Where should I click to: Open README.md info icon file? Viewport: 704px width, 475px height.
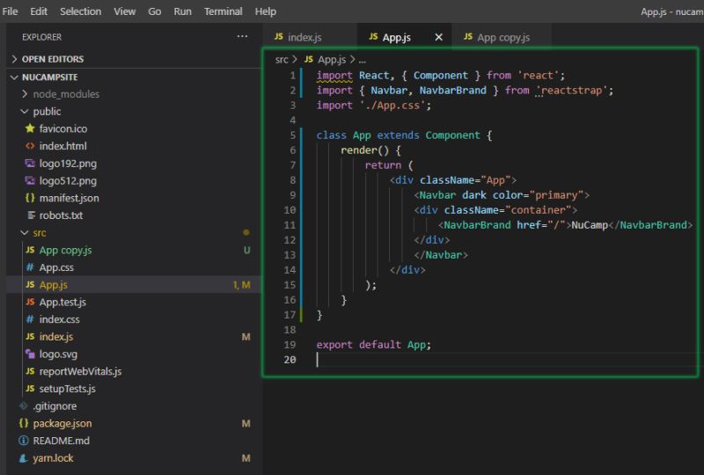point(24,441)
